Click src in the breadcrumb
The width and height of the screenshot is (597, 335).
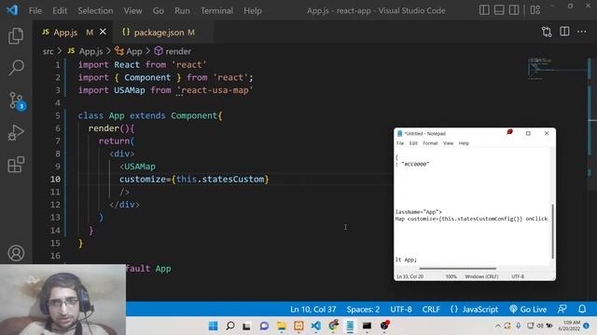click(48, 51)
